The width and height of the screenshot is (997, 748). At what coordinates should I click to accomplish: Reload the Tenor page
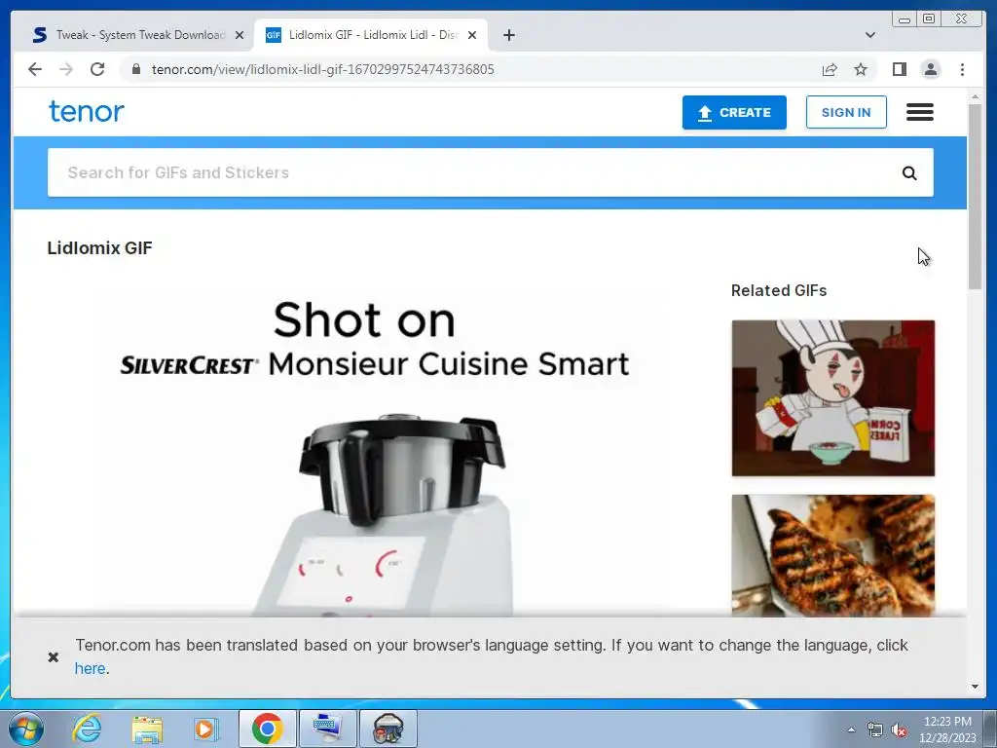click(97, 69)
